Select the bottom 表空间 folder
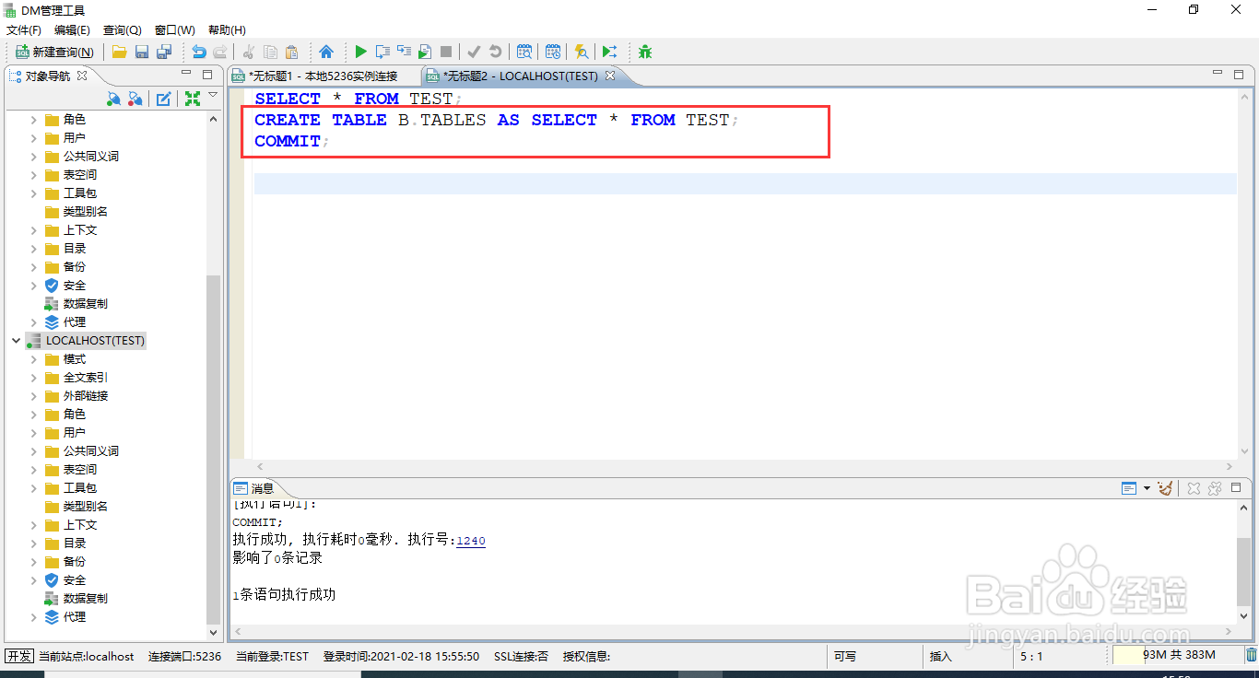 (x=80, y=470)
